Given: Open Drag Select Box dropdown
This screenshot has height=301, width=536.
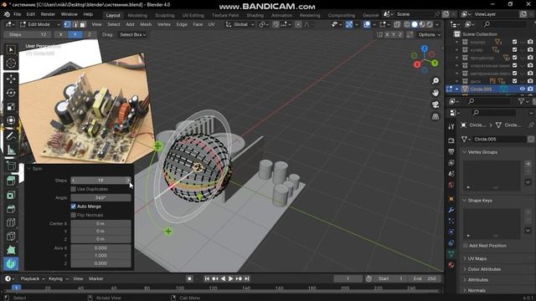Looking at the screenshot, I should 132,35.
